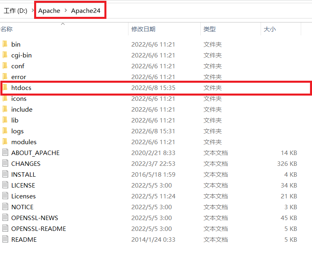
Task: Click the conf folder icon
Action: (x=5, y=66)
